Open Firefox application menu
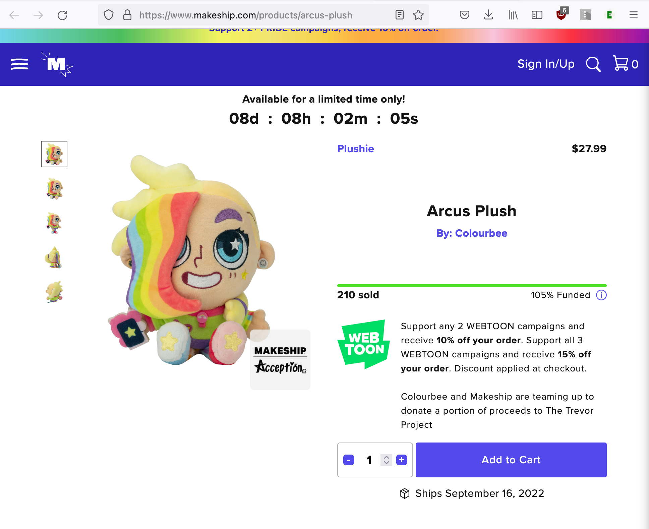The image size is (649, 529). (634, 15)
